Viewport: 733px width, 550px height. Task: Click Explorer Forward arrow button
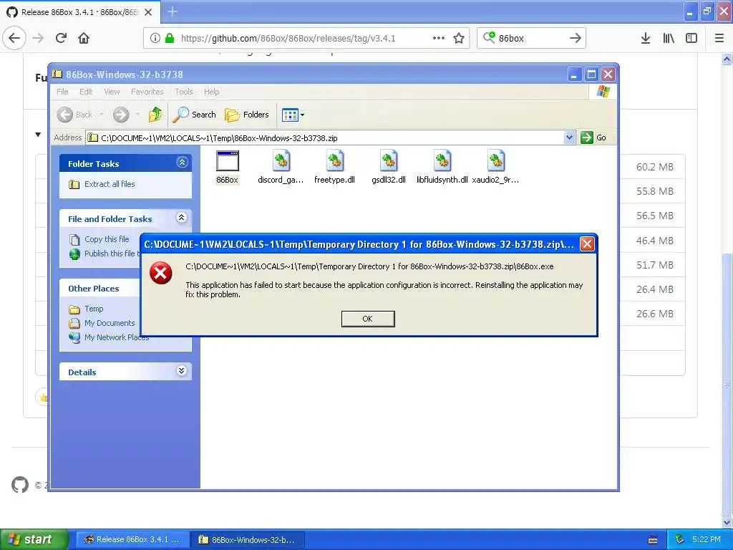coord(121,115)
